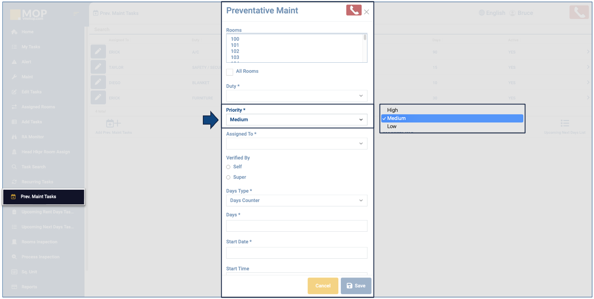Open the Days Type dropdown

[296, 201]
